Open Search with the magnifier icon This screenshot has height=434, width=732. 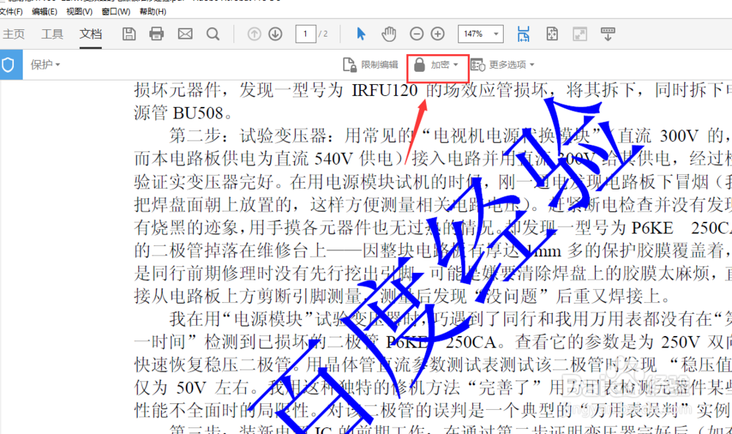coord(213,34)
